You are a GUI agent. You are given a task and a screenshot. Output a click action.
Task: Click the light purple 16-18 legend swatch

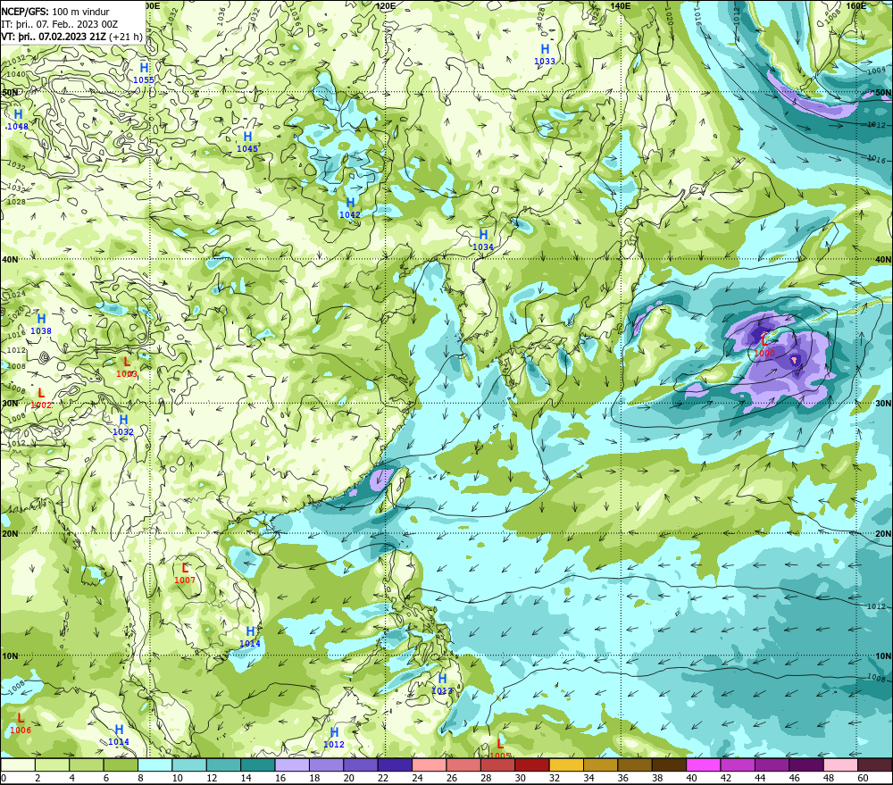292,764
